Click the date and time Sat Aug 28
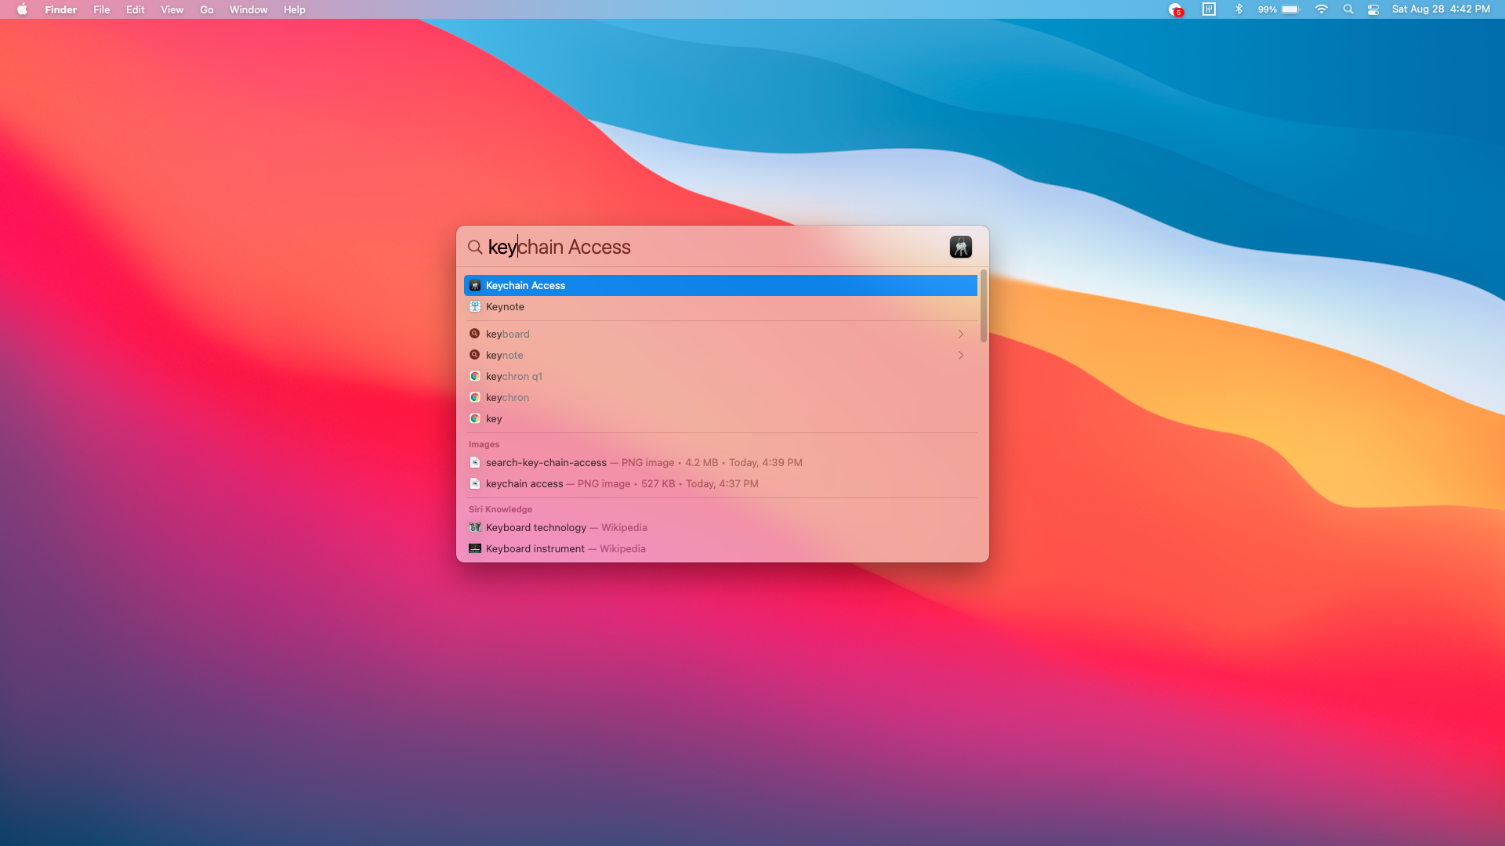Screen dimensions: 1505x846 [1441, 9]
